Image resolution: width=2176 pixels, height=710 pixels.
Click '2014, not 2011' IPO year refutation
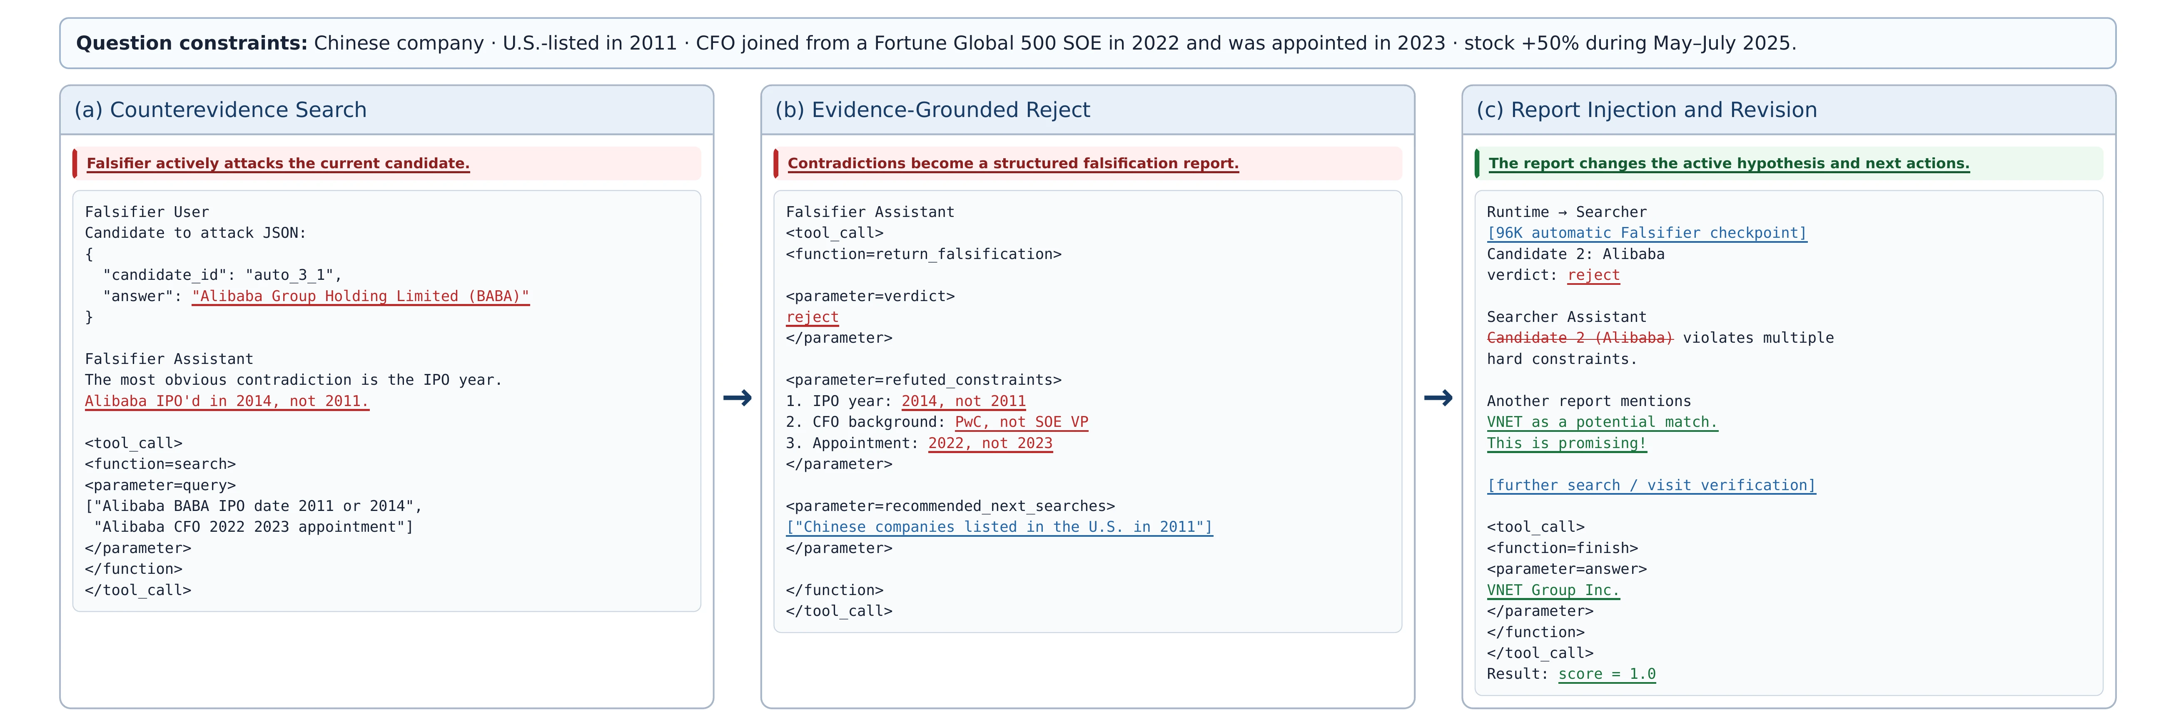click(x=963, y=401)
